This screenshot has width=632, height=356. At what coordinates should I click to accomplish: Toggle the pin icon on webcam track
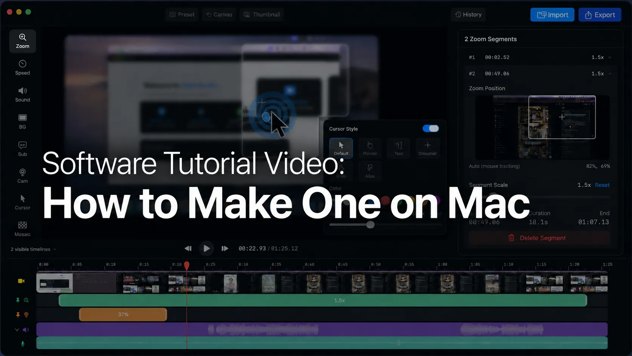(x=17, y=315)
